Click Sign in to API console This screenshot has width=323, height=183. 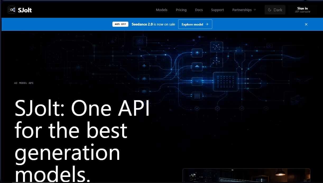pyautogui.click(x=303, y=10)
